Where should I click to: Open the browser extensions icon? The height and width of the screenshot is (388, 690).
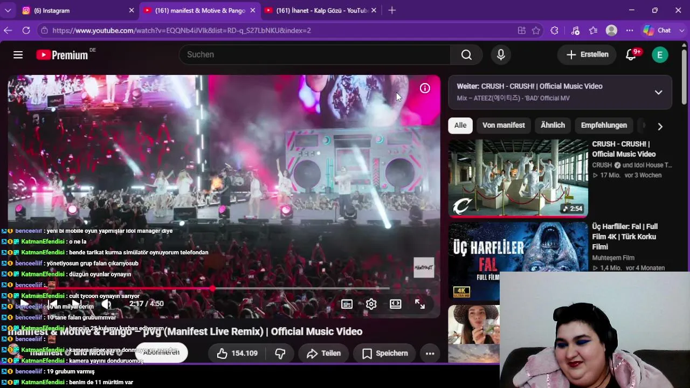click(554, 30)
